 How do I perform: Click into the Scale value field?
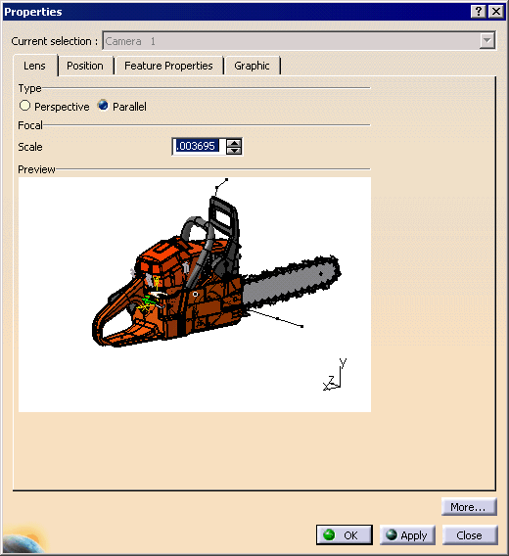[199, 146]
